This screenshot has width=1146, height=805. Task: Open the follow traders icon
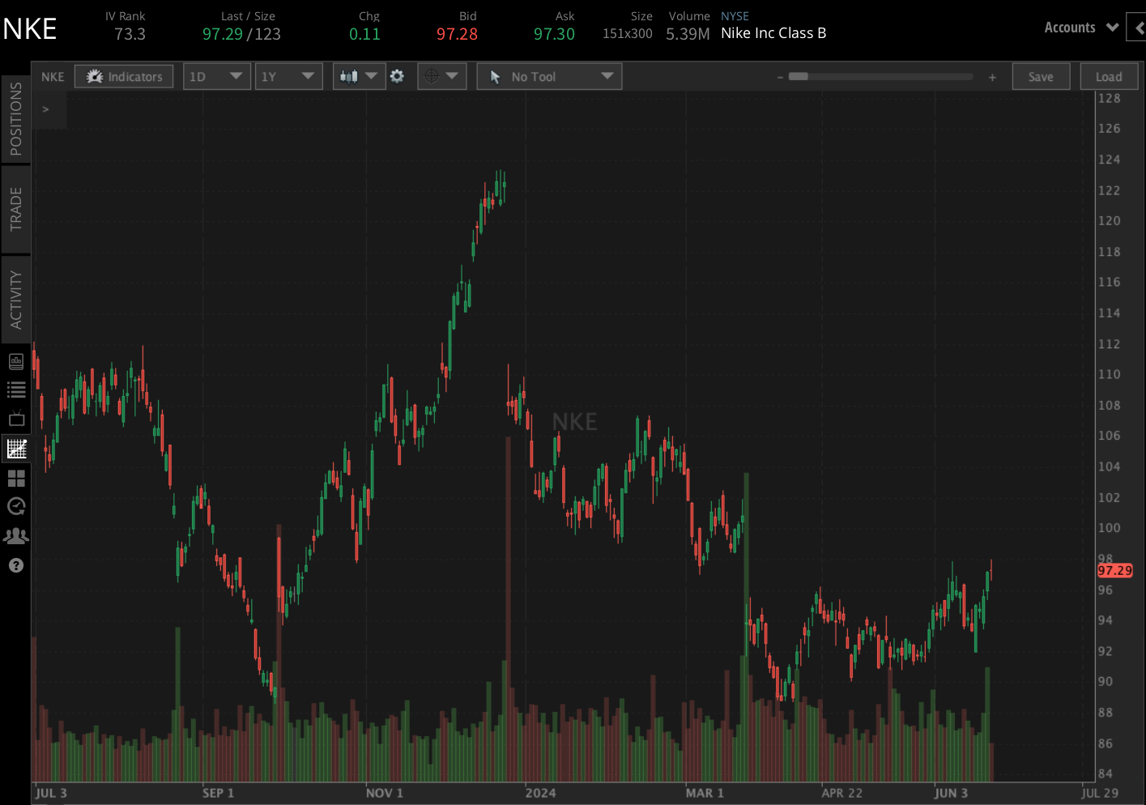click(x=16, y=535)
